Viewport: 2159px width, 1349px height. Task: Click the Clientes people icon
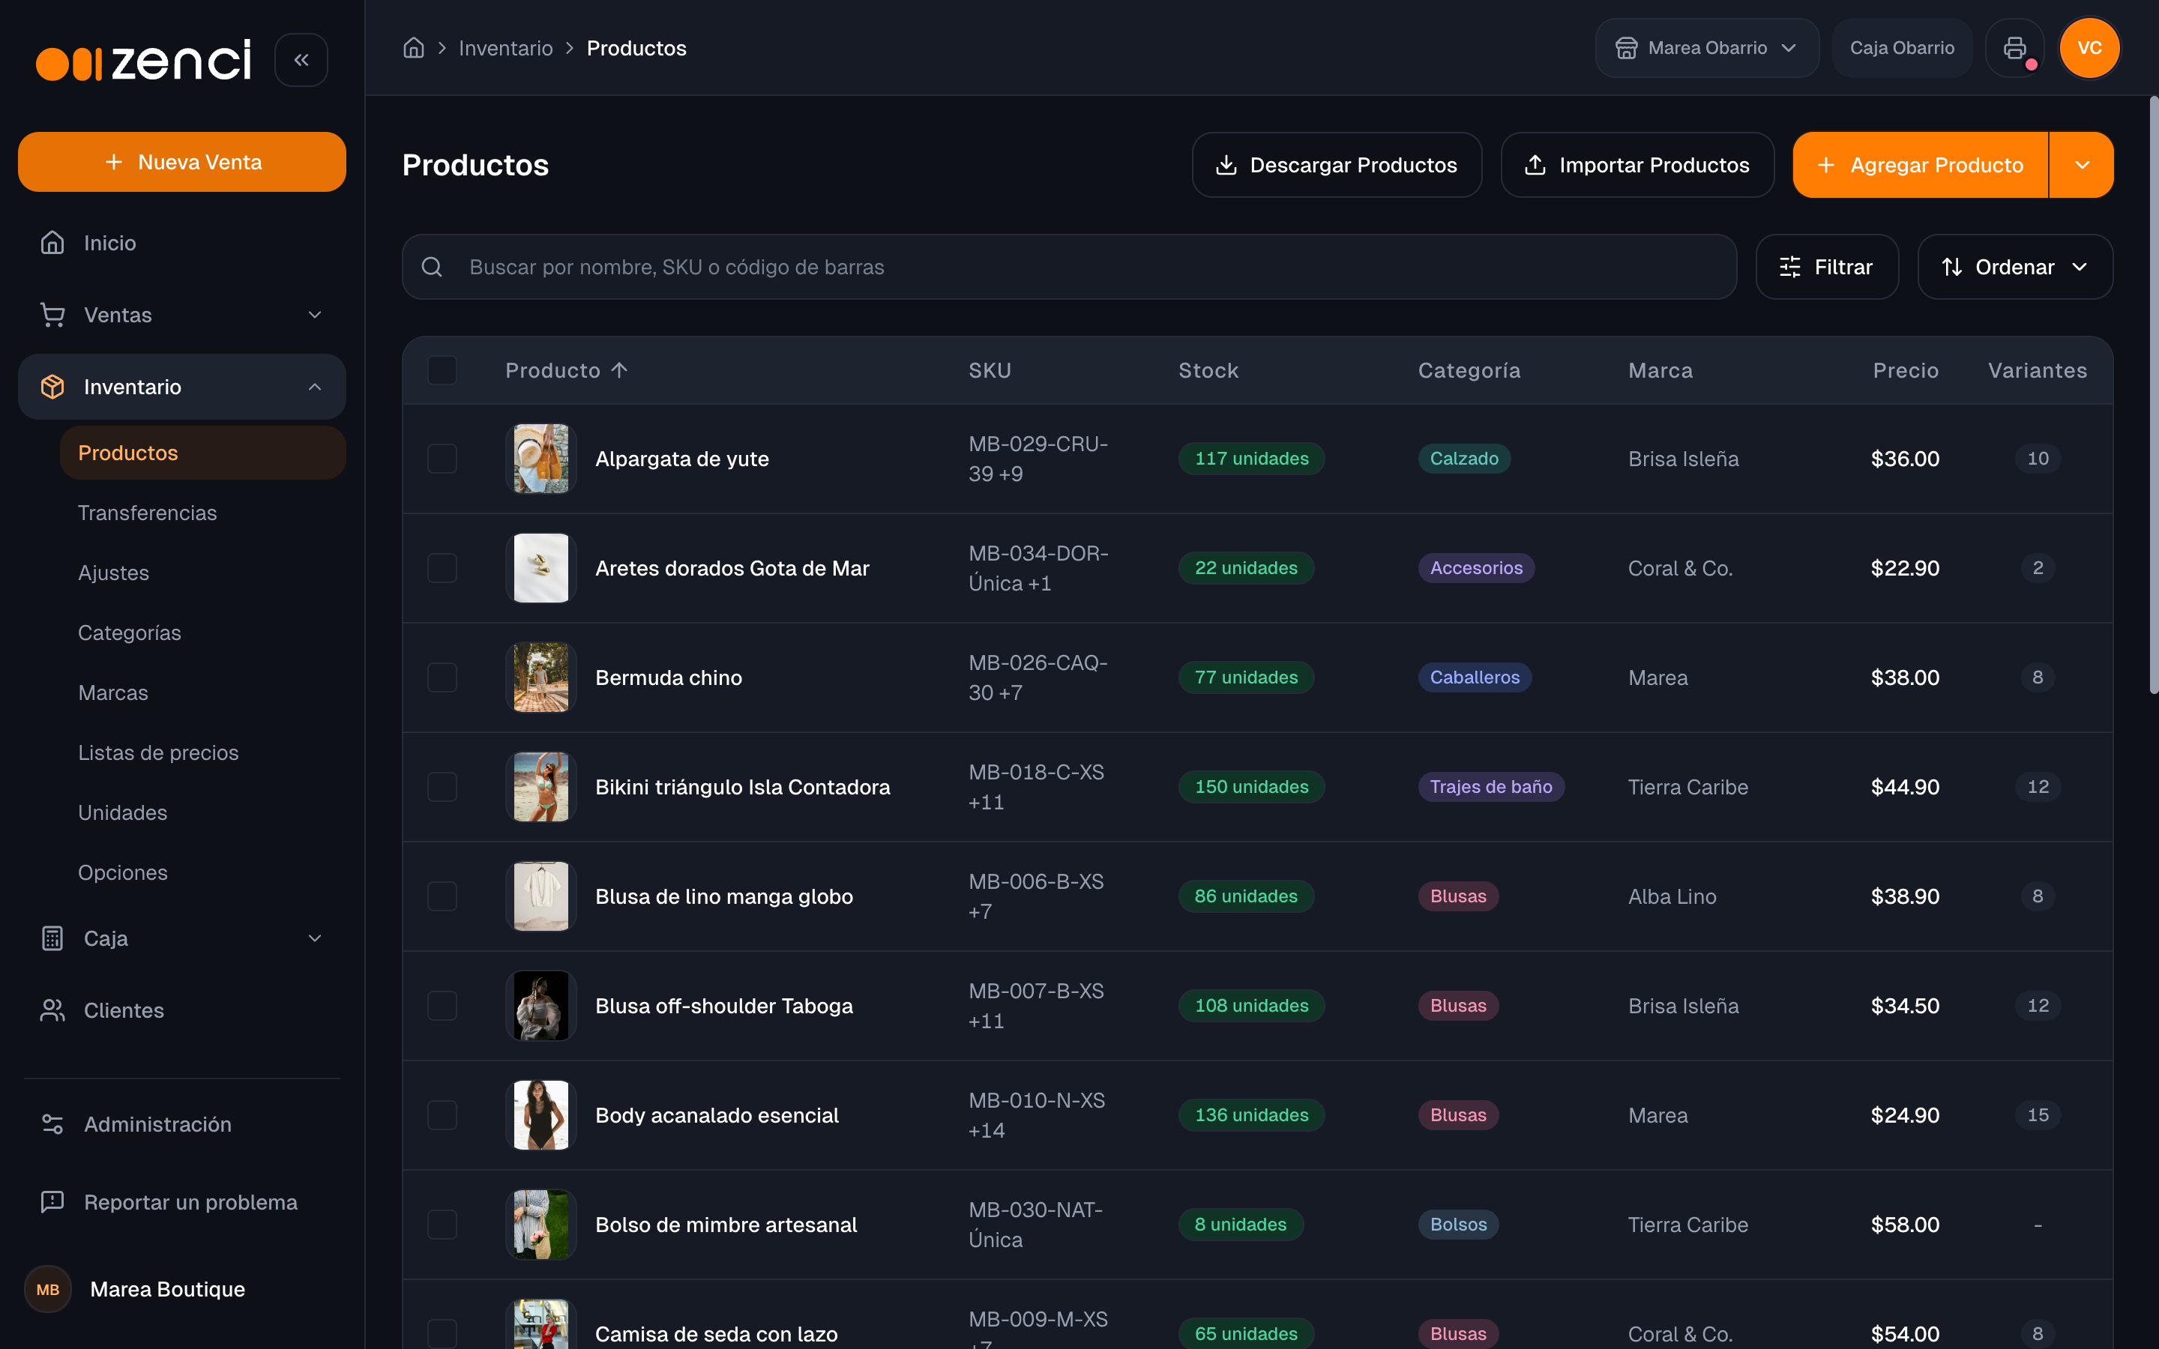pyautogui.click(x=52, y=1010)
